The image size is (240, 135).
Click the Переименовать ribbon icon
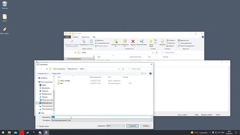(142, 41)
